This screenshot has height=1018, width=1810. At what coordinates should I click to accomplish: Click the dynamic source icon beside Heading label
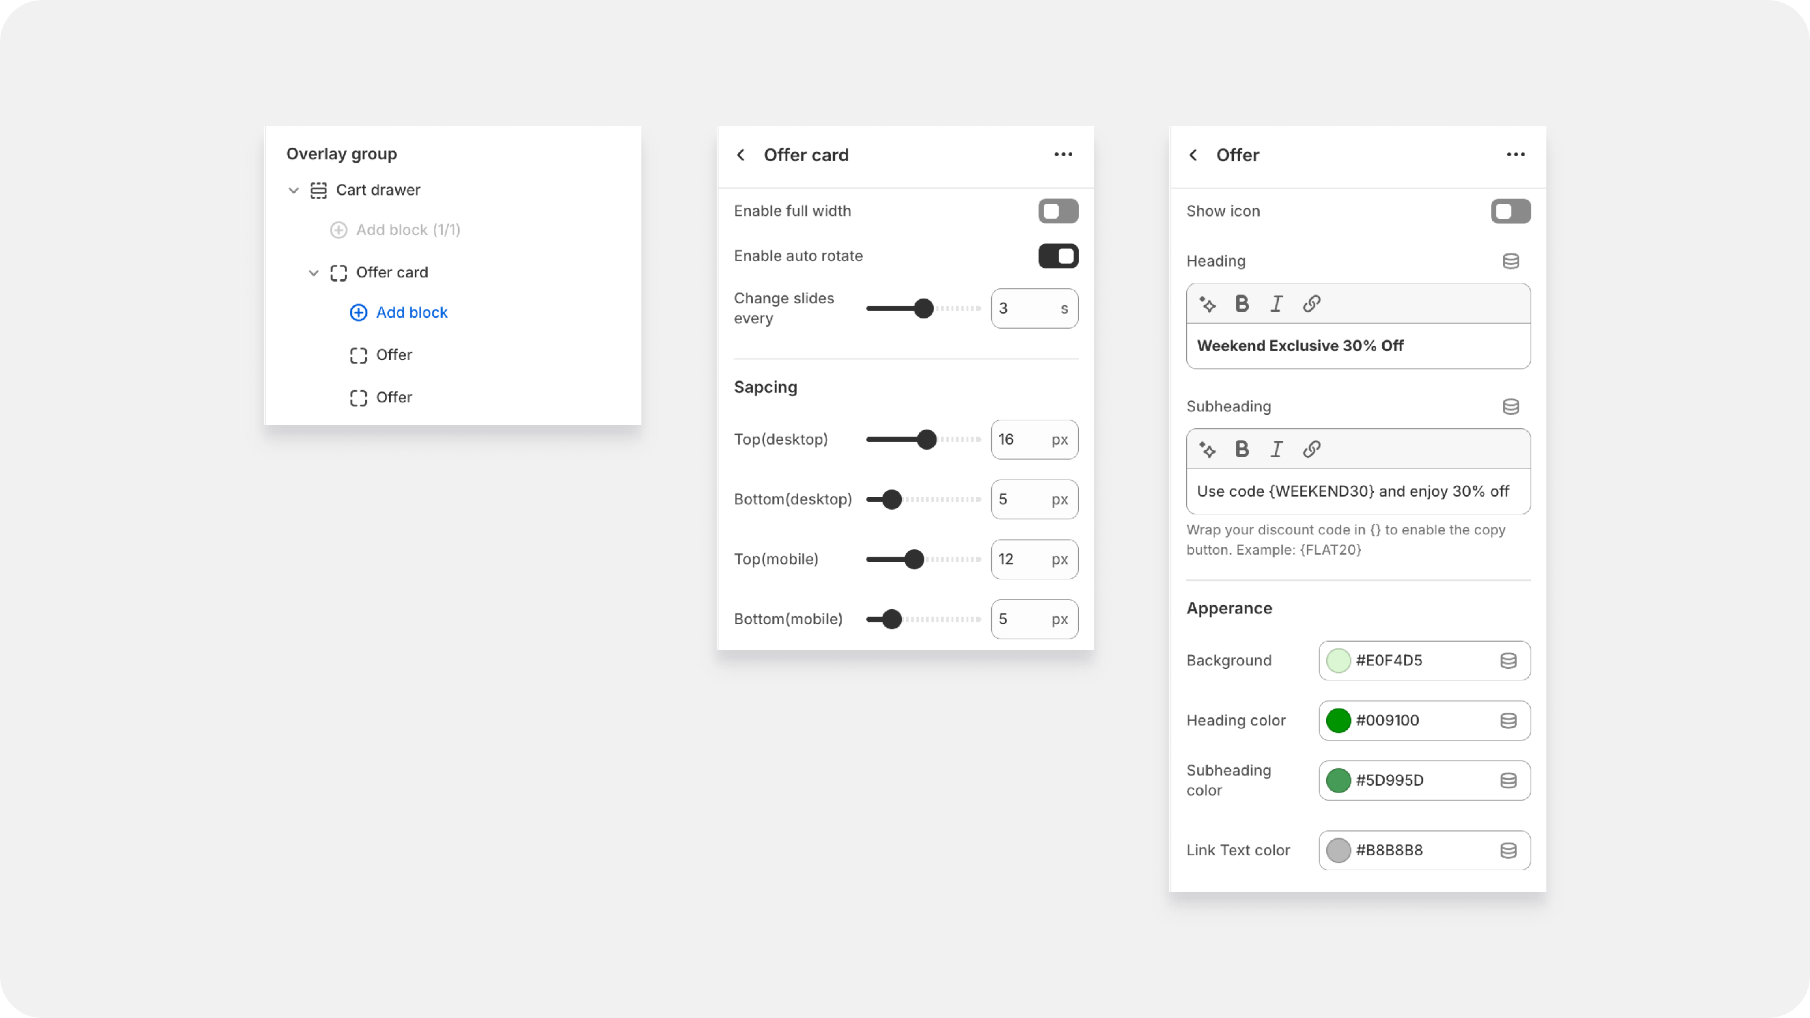click(1510, 261)
